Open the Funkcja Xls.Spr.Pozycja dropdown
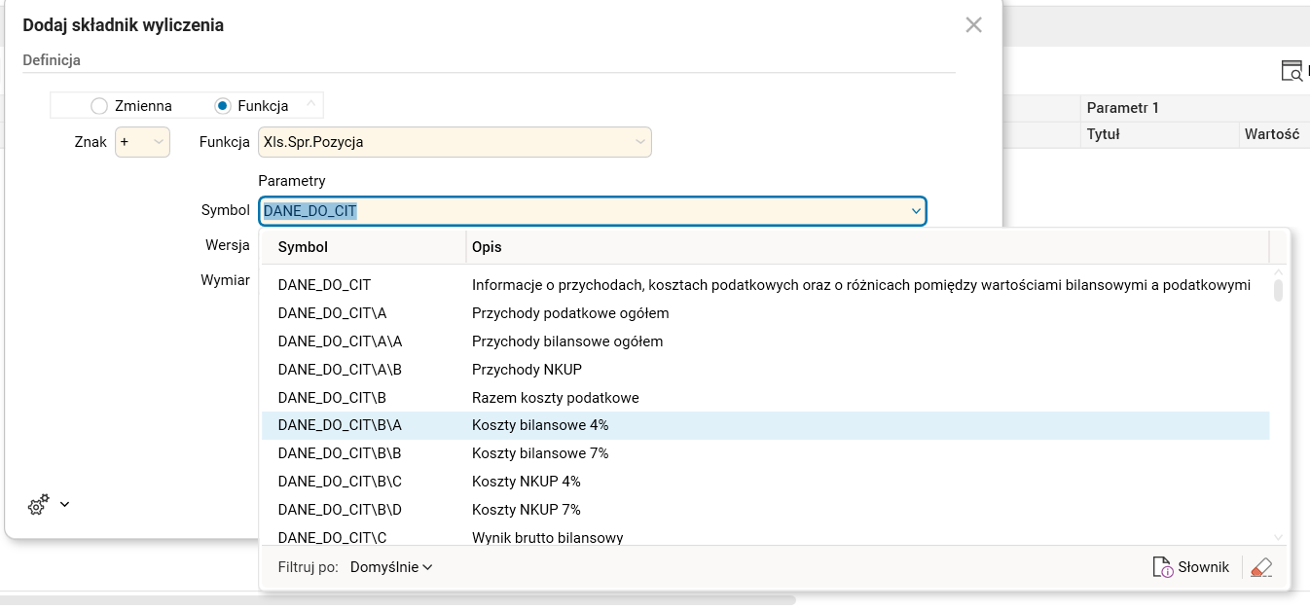1310x610 pixels. tap(640, 141)
